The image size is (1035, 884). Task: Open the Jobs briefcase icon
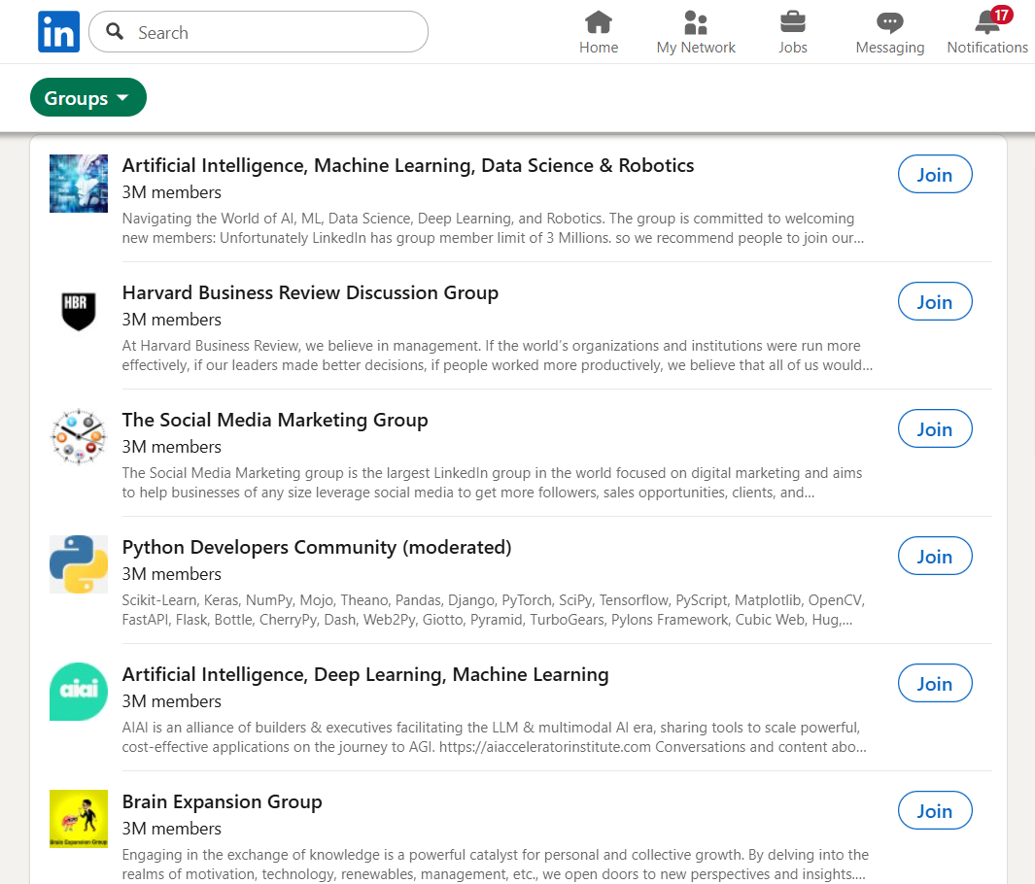pos(792,21)
